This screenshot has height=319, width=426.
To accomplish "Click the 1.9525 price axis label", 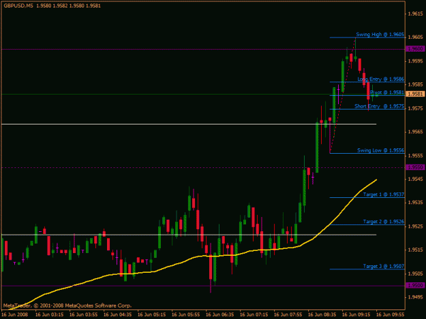I will point(416,226).
